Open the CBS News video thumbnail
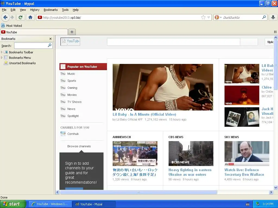 pyautogui.click(x=191, y=154)
